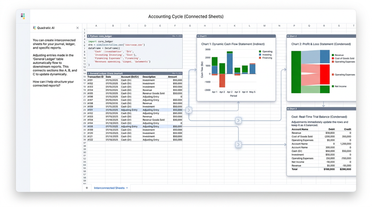Click the Amount column header in ledger
372x207 pixels.
point(173,77)
